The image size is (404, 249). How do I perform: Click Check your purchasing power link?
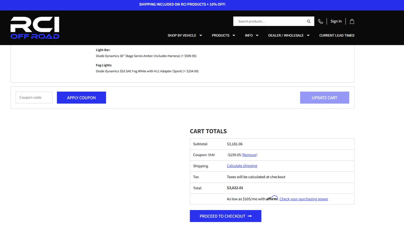click(304, 199)
